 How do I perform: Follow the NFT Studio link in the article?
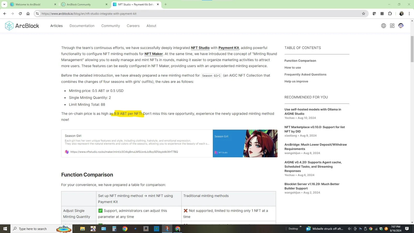(x=200, y=48)
